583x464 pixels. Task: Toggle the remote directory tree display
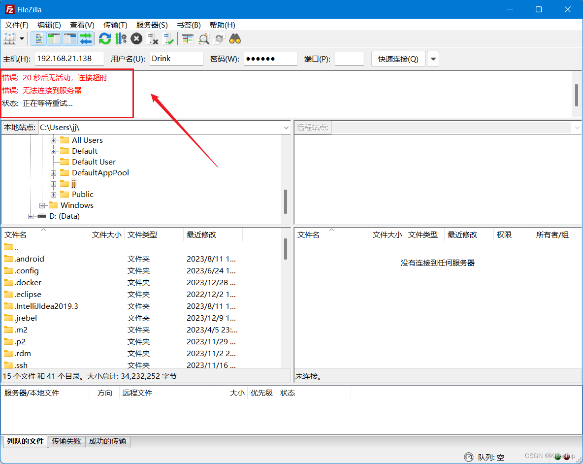click(x=70, y=38)
